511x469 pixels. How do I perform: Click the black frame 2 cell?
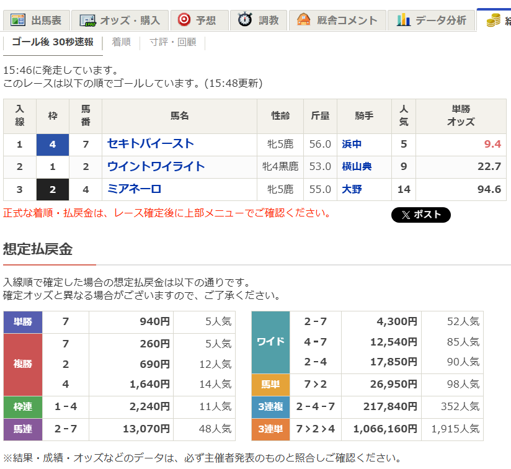pos(53,189)
